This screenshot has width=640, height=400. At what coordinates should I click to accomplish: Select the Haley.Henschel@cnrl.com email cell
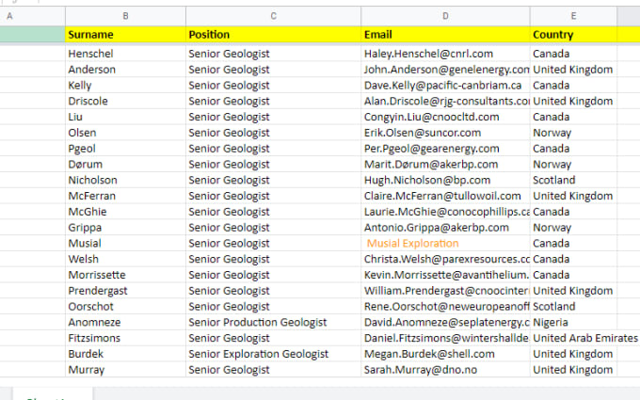pos(445,54)
